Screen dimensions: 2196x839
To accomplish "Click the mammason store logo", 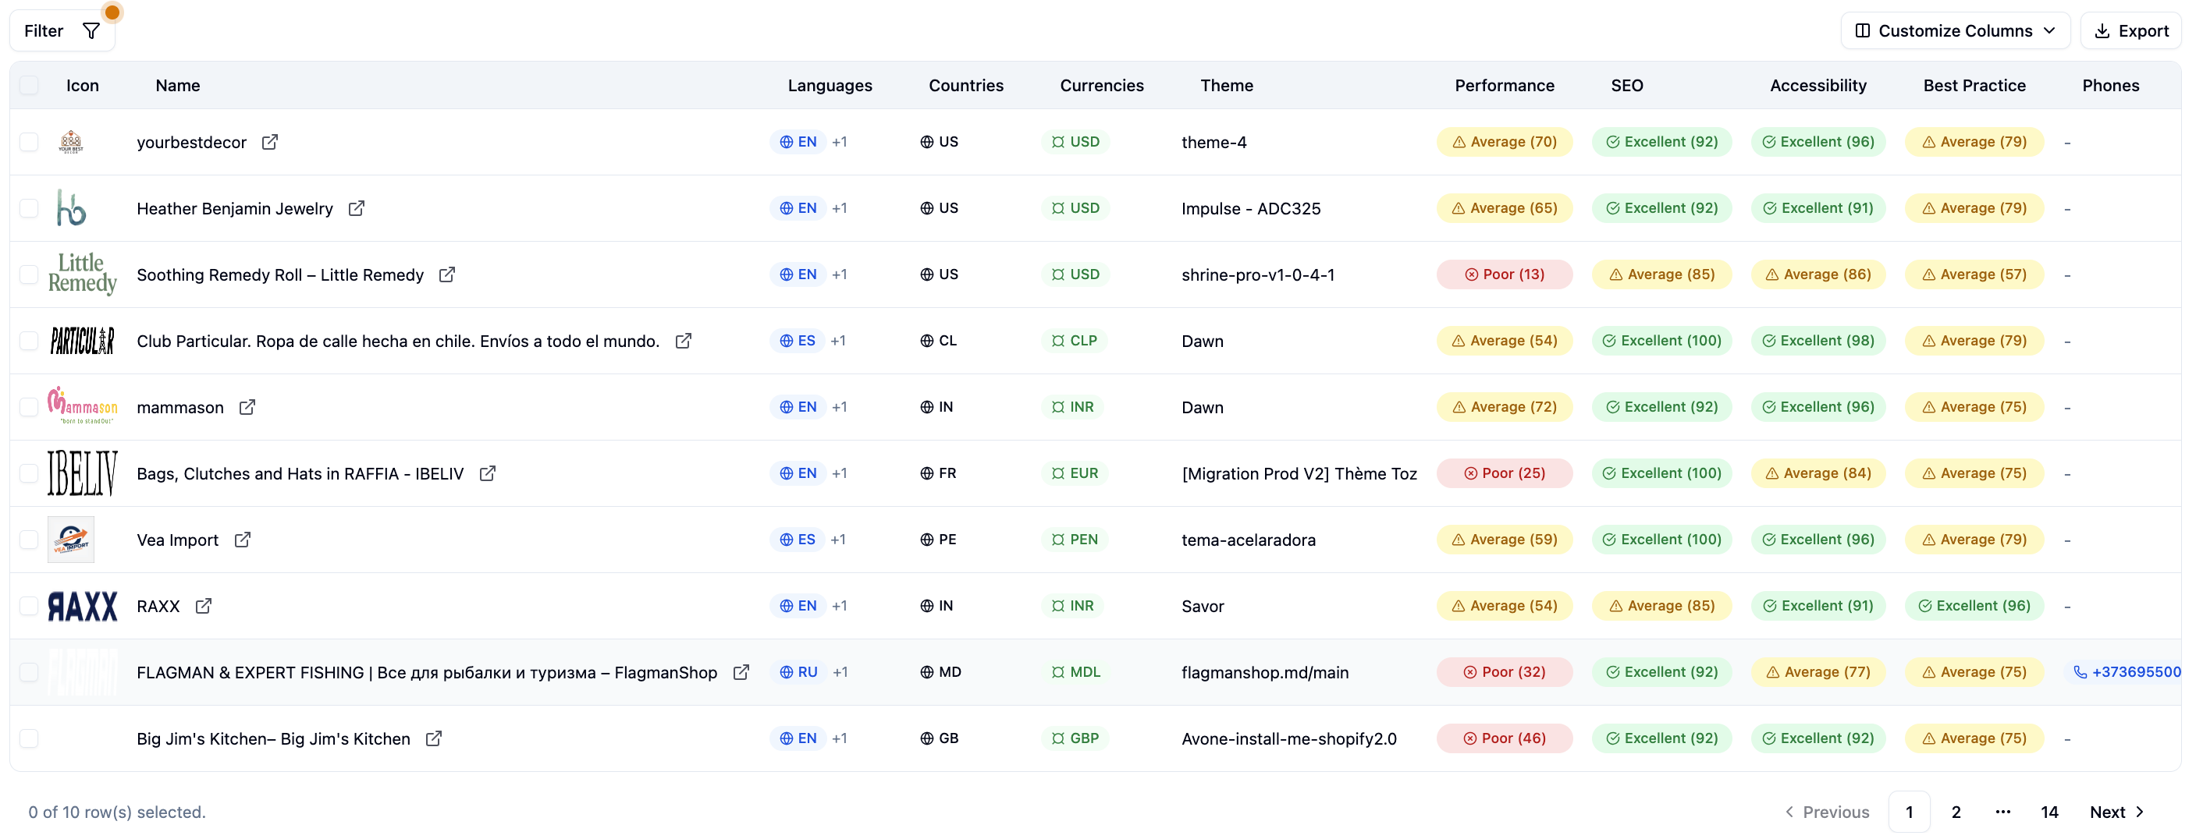I will click(x=83, y=406).
